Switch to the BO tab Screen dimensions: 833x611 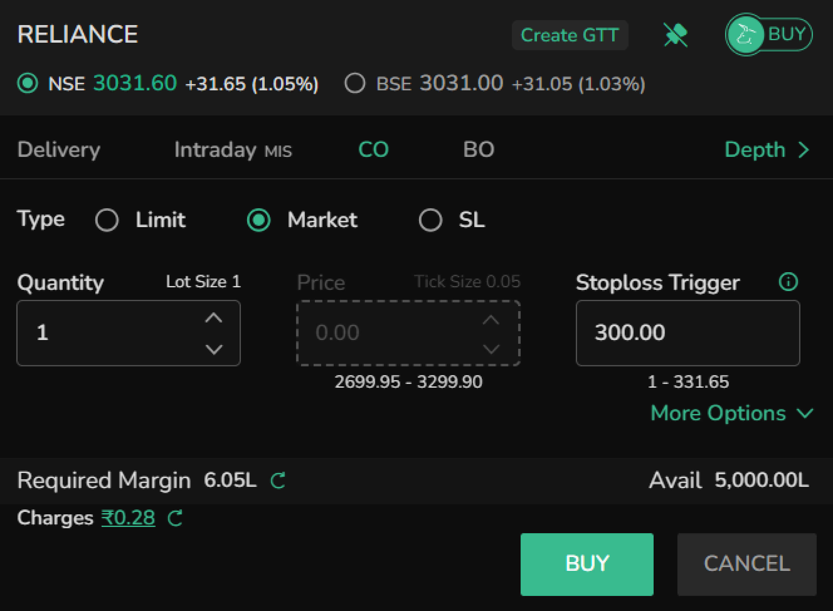478,149
